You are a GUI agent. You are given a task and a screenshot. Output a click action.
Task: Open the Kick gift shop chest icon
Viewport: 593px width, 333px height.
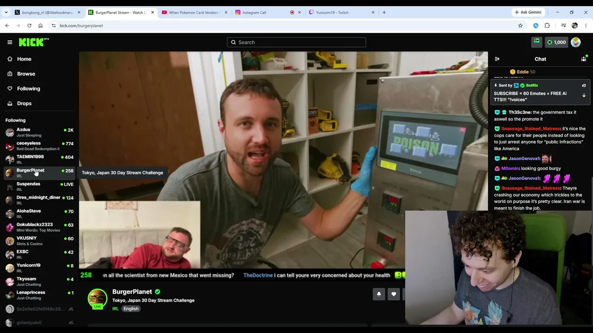tap(536, 42)
